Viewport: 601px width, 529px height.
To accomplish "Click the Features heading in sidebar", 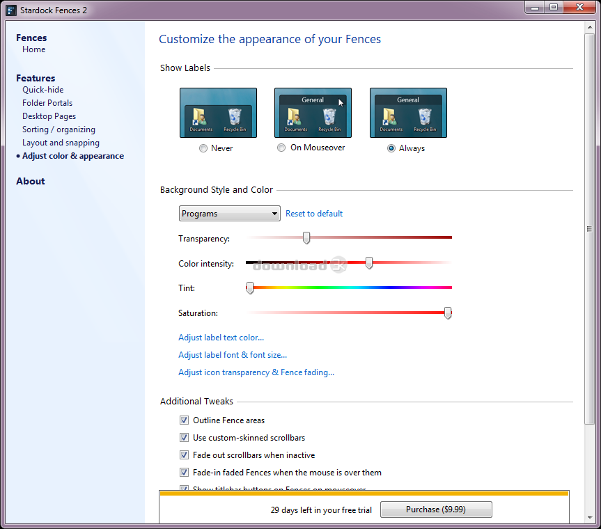I will (x=36, y=78).
